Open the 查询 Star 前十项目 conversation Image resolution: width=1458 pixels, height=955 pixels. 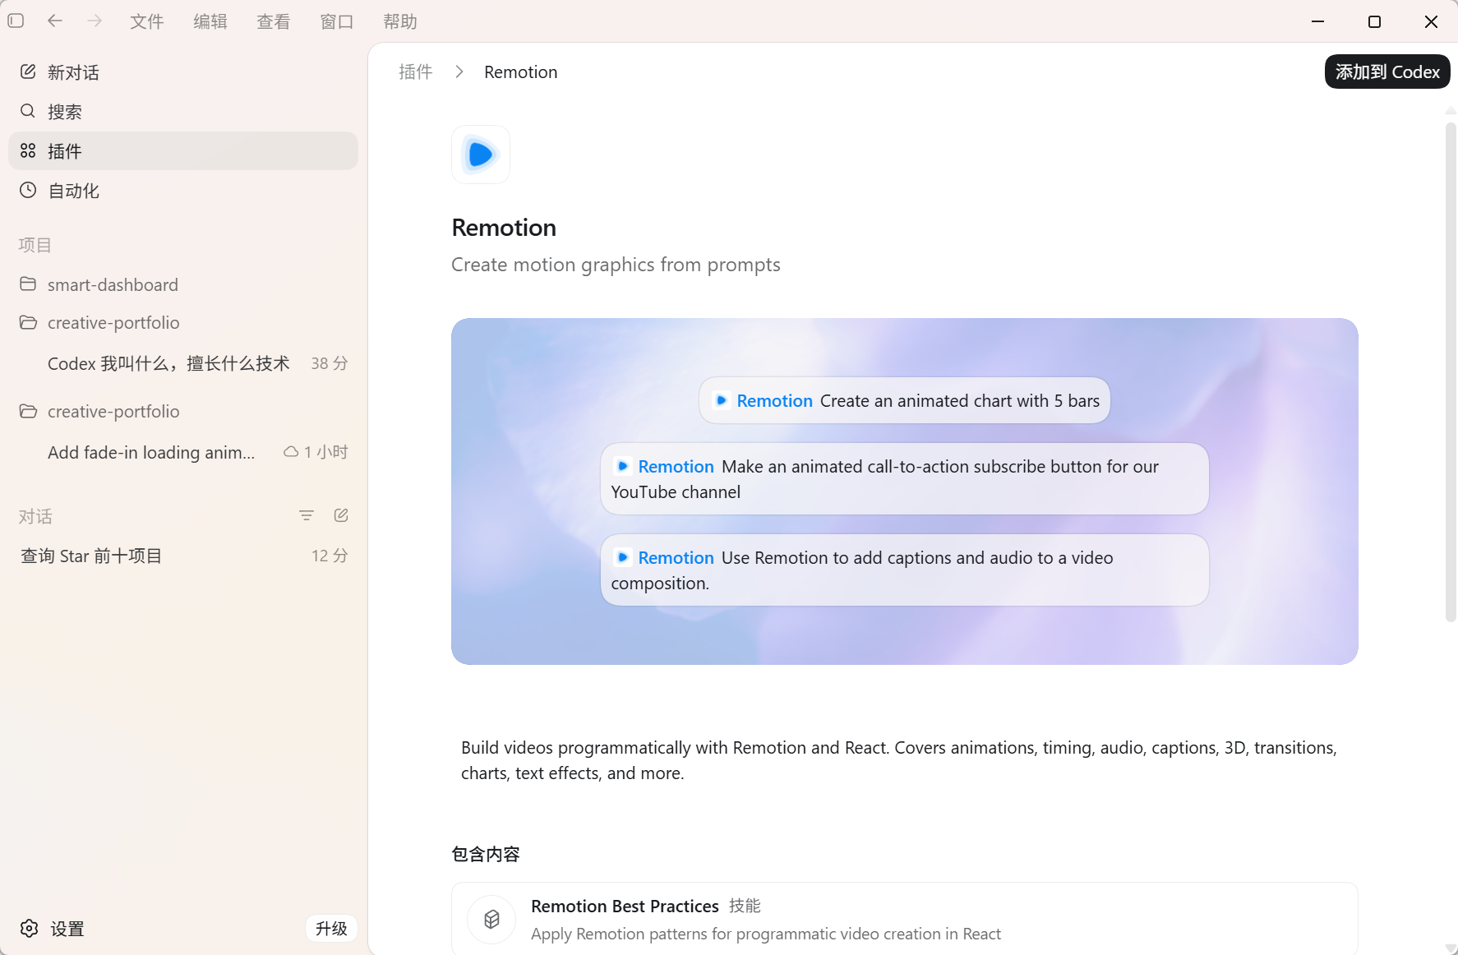[183, 556]
